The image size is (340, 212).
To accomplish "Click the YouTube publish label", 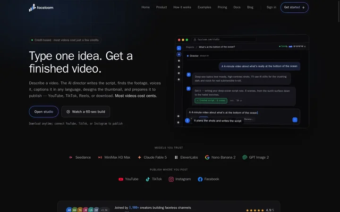I will pyautogui.click(x=132, y=179).
